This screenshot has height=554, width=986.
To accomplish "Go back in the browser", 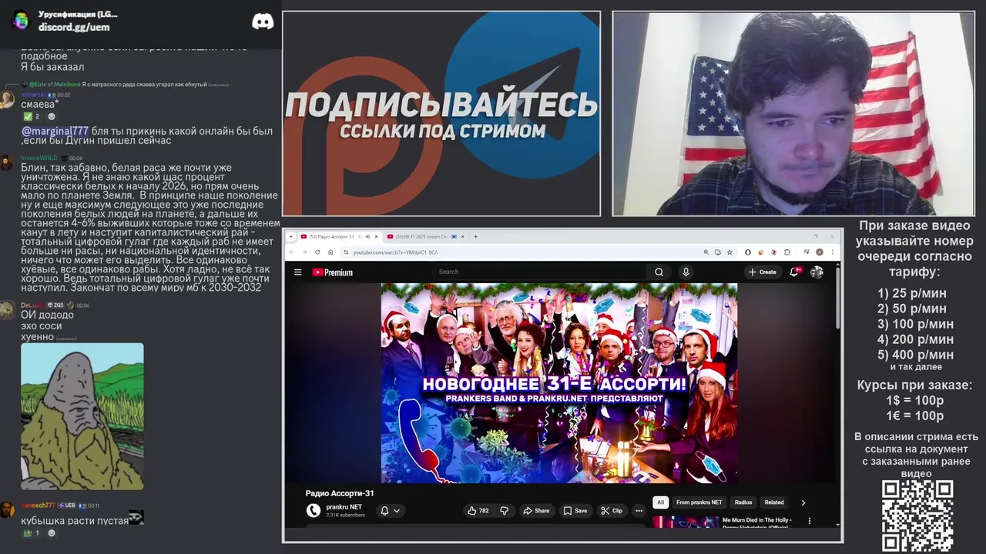I will click(292, 252).
